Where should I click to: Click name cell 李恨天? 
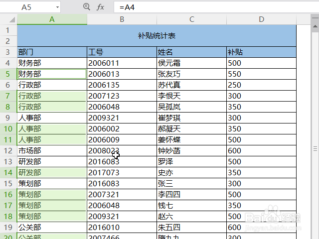[x=191, y=96]
